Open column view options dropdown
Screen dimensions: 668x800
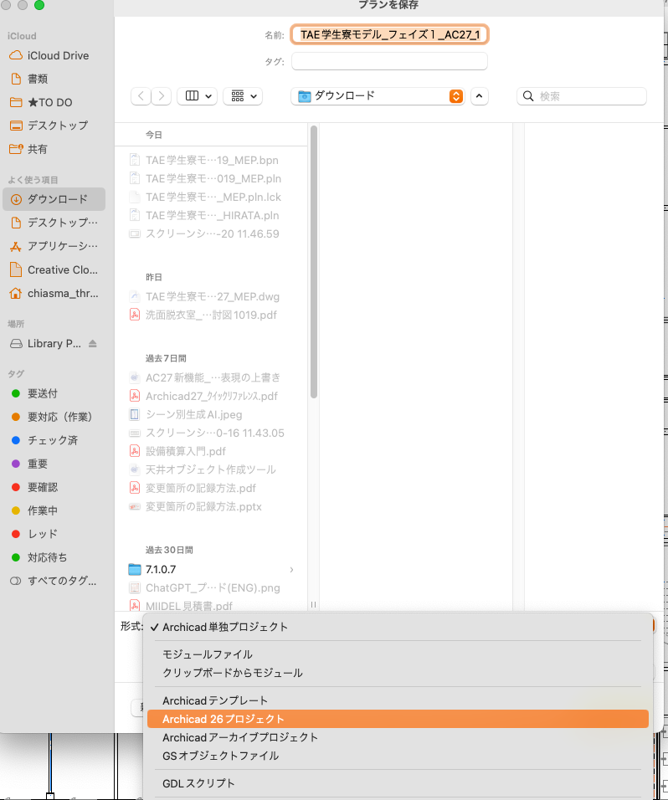[197, 96]
